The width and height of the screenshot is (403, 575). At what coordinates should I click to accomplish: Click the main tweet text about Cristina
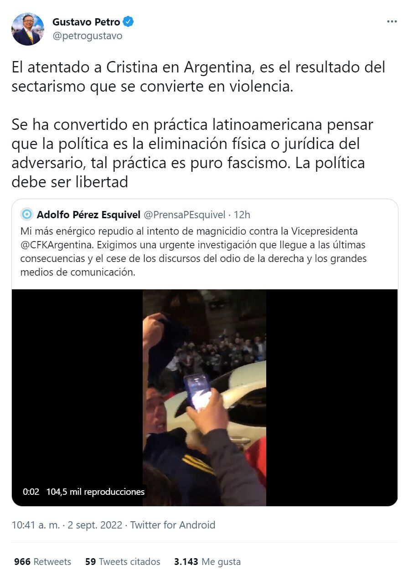(198, 125)
